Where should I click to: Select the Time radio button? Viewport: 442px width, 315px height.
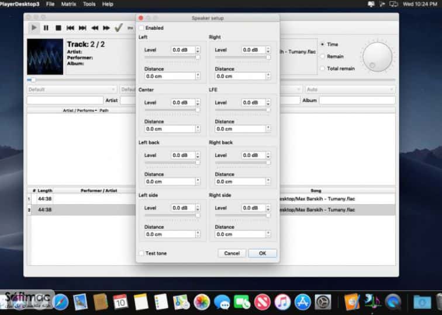323,44
